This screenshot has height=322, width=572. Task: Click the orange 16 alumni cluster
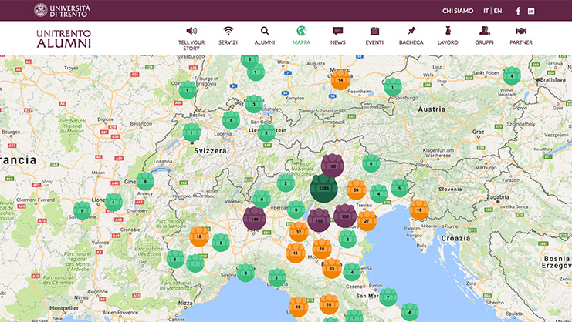[x=329, y=304]
